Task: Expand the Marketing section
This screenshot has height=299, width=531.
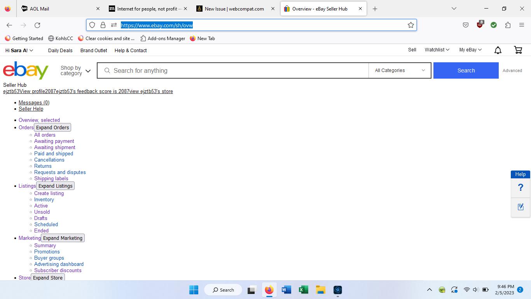Action: click(63, 238)
